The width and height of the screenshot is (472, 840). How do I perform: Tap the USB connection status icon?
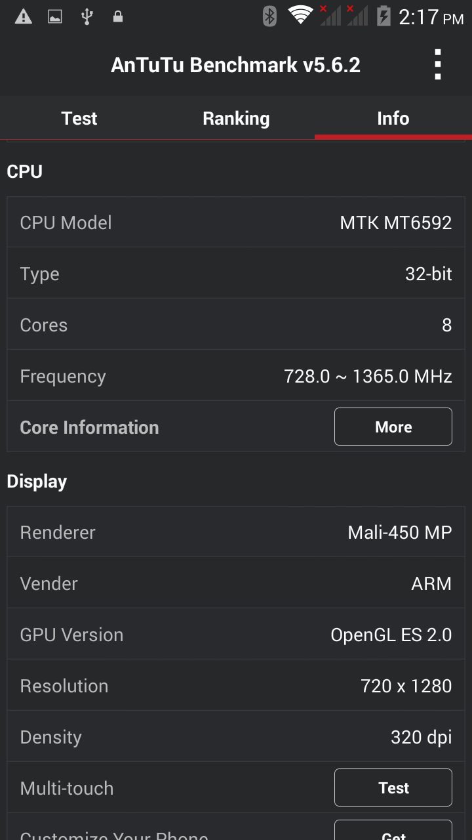[x=87, y=16]
